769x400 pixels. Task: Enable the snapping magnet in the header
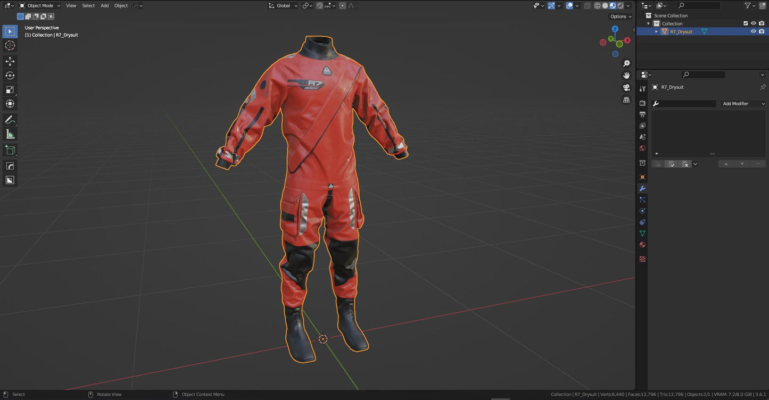[x=319, y=5]
